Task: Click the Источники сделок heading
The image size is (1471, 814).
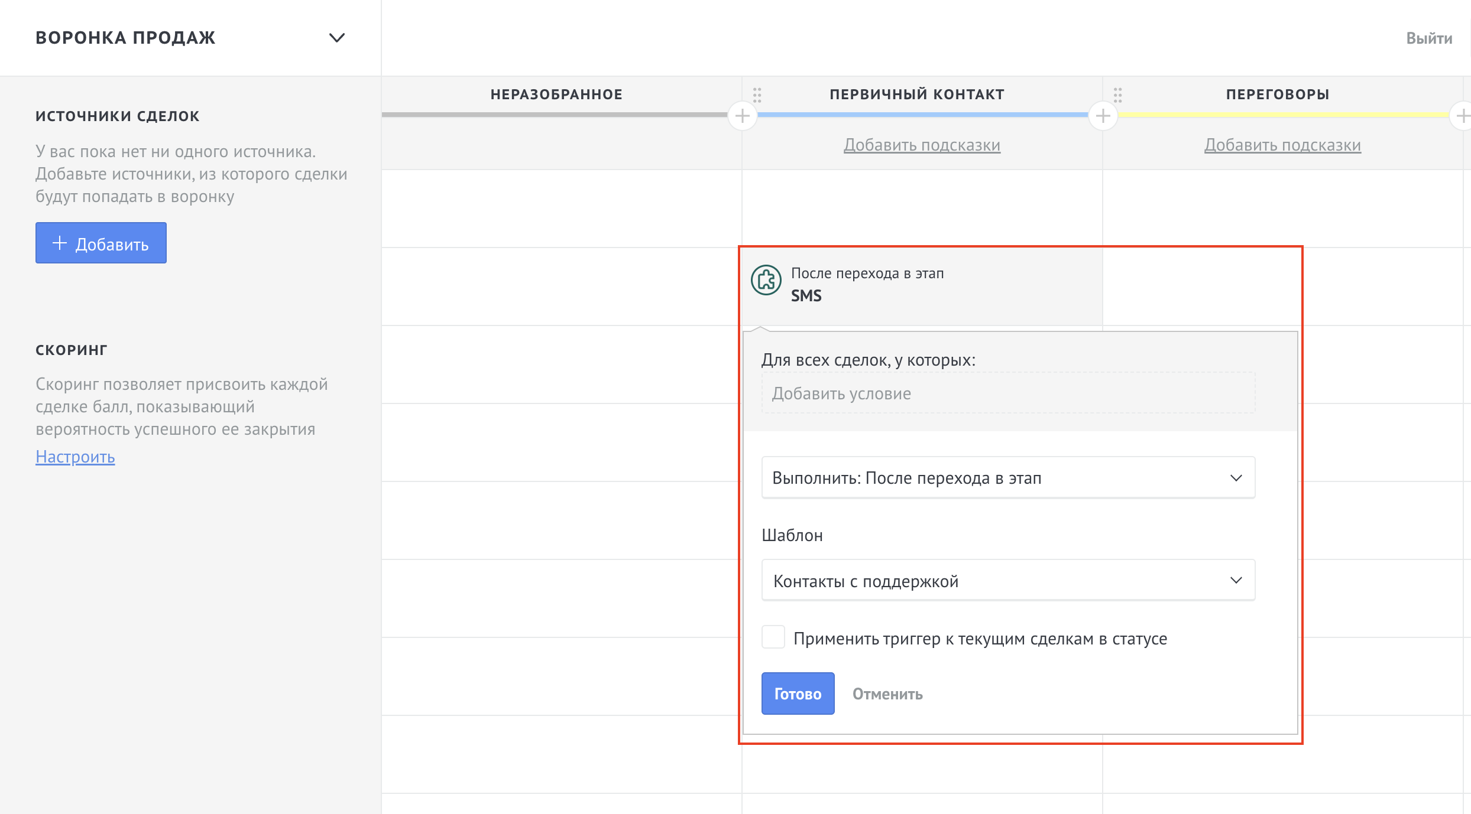Action: (x=118, y=116)
